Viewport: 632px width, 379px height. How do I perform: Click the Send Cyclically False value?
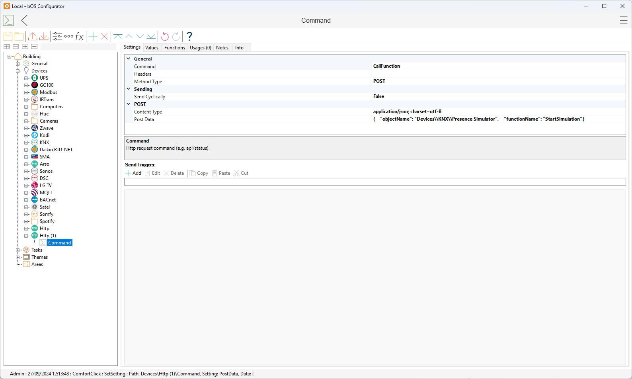tap(378, 96)
